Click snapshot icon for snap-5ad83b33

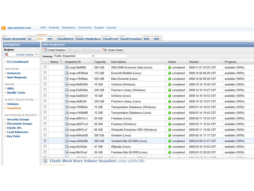67,96
